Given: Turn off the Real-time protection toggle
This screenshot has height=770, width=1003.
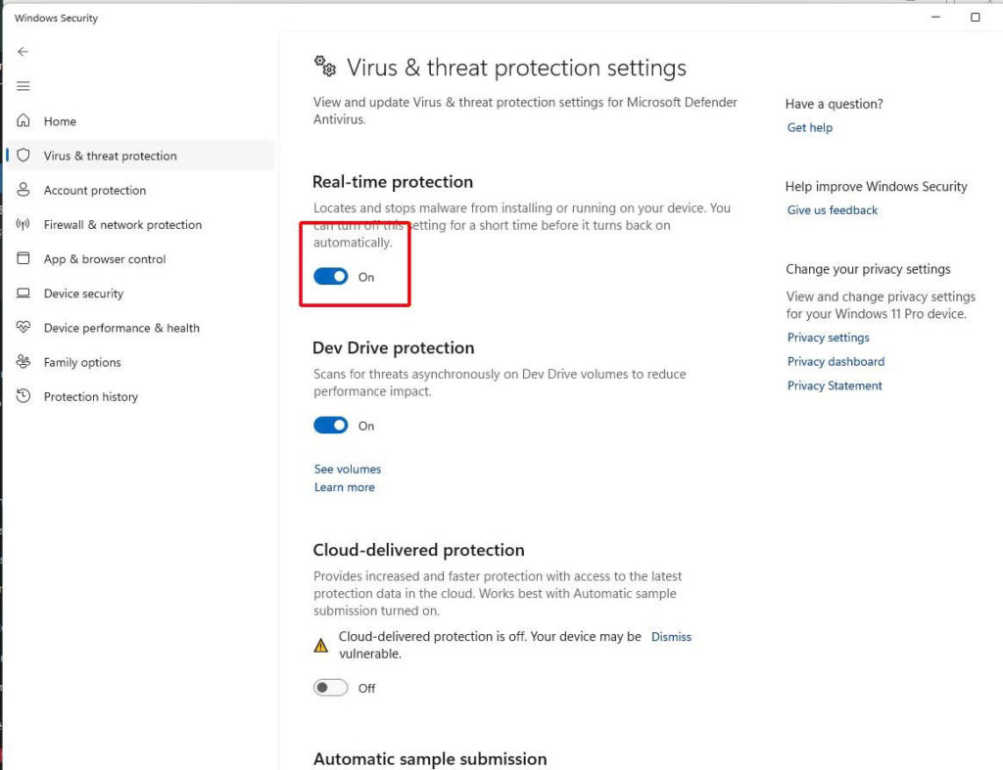Looking at the screenshot, I should (331, 277).
